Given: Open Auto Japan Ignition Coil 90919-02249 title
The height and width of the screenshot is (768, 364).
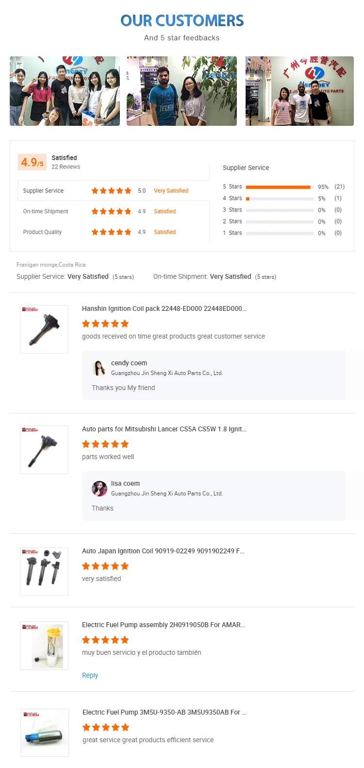Looking at the screenshot, I should click(x=163, y=551).
